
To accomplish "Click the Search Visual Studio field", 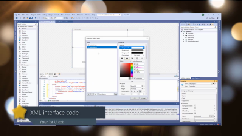I will pos(109,15).
